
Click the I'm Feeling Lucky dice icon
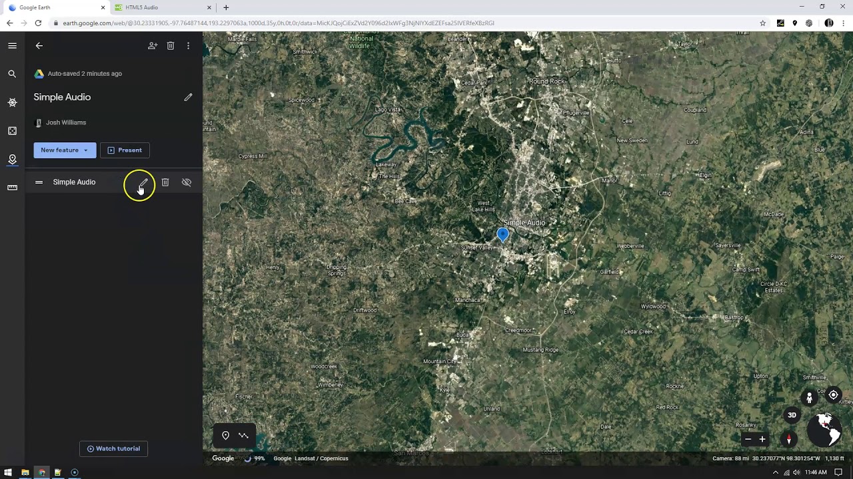click(x=12, y=131)
